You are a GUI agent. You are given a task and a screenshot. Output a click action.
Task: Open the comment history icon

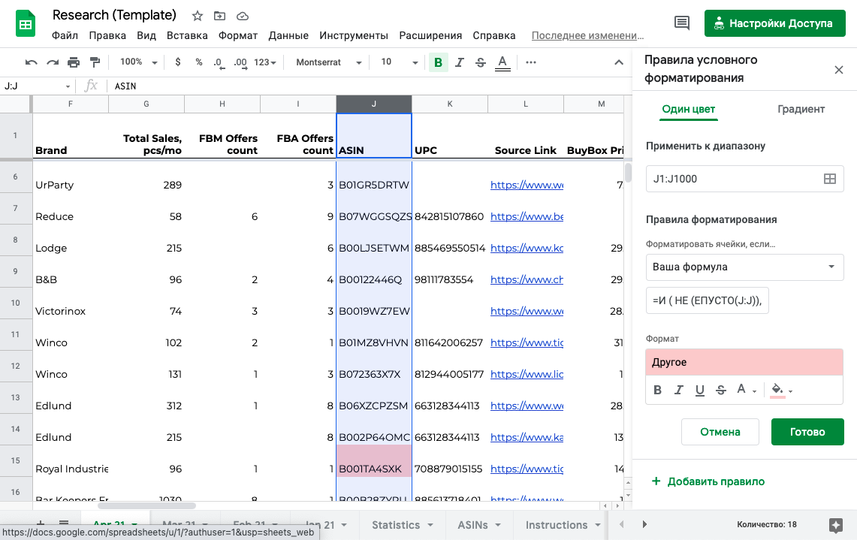[x=682, y=23]
